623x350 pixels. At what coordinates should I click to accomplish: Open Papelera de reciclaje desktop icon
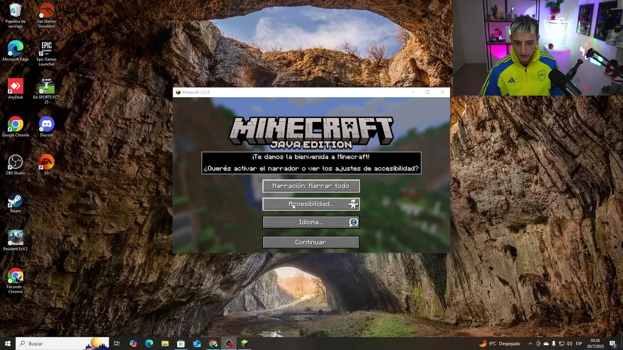tap(15, 16)
